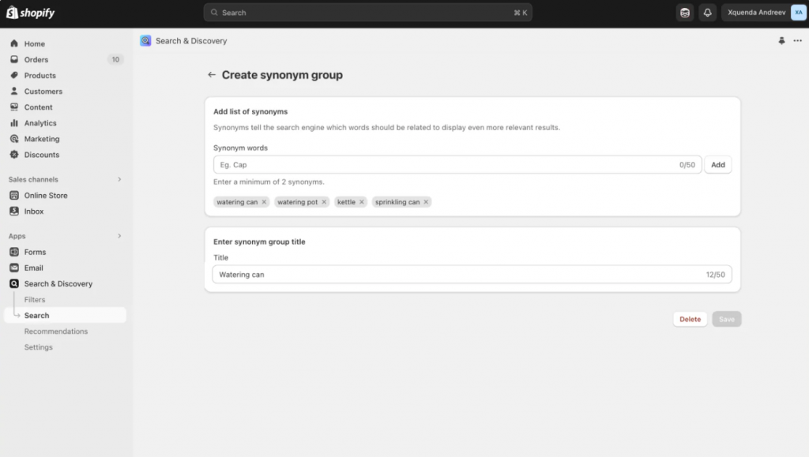
Task: Click the Title field containing Watering can
Action: (458, 275)
